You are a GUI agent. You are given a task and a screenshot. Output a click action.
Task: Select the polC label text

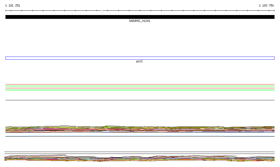pos(139,61)
